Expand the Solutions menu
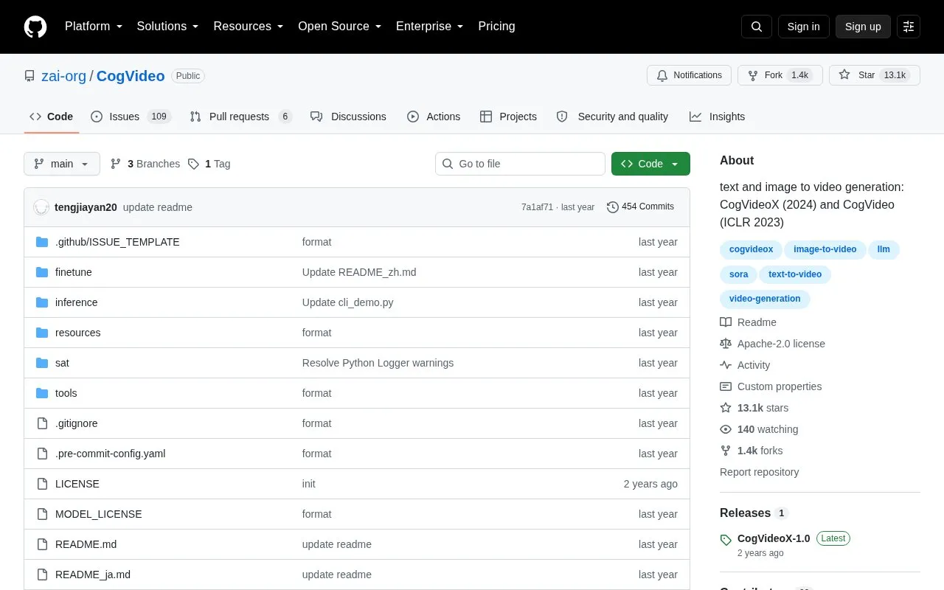The width and height of the screenshot is (944, 590). pyautogui.click(x=168, y=27)
